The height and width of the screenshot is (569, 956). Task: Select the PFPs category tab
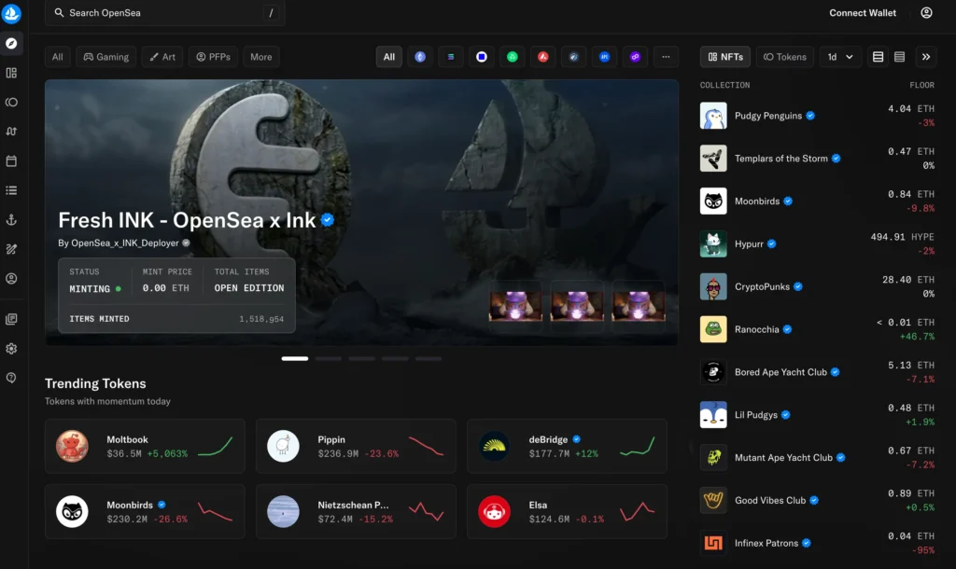point(213,57)
